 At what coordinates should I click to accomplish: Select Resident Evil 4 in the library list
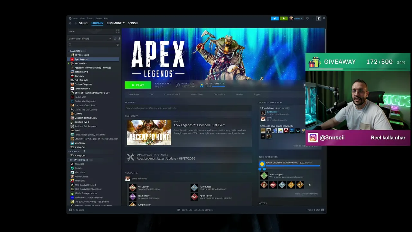tap(93, 122)
